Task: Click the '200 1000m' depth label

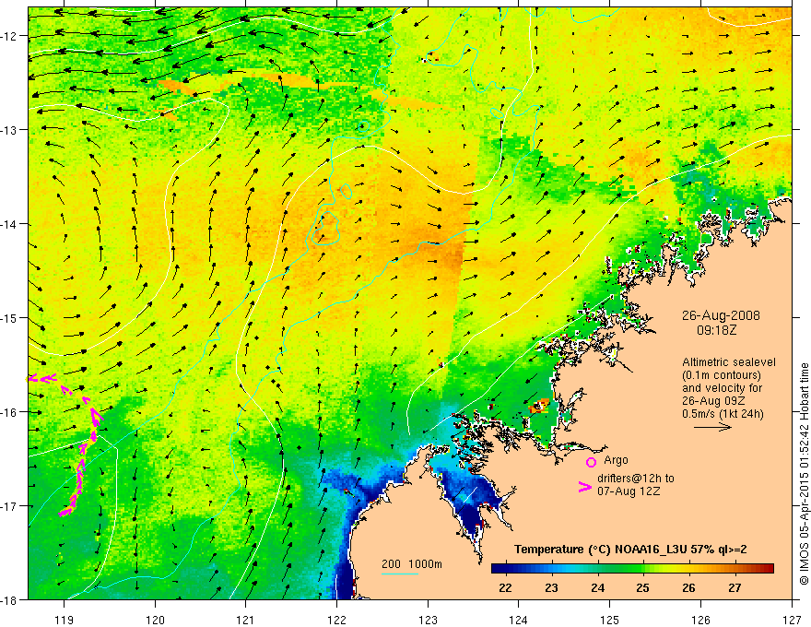Action: (412, 564)
